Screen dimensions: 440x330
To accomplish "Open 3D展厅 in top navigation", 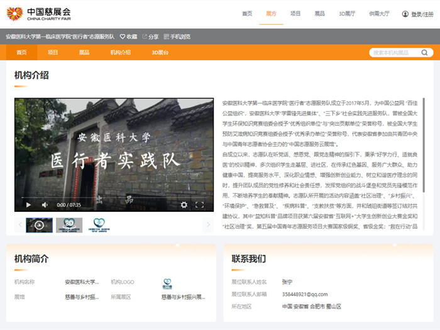I will pos(347,13).
